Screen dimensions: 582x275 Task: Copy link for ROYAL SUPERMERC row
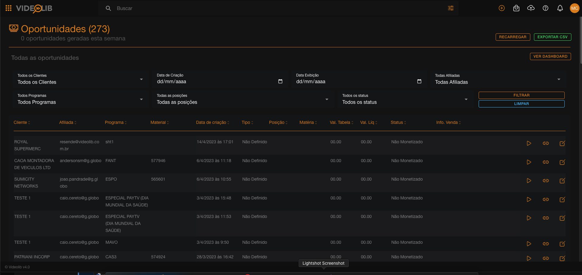pos(546,143)
